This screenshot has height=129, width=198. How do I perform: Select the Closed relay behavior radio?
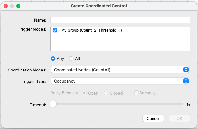click(106, 93)
